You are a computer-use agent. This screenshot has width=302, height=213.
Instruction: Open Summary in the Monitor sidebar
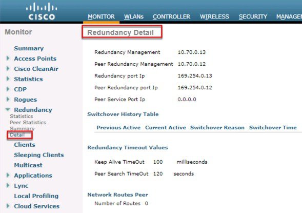point(29,48)
